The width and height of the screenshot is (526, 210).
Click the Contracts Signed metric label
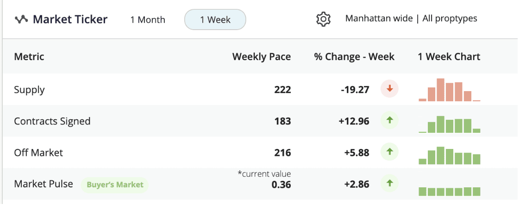(x=52, y=121)
